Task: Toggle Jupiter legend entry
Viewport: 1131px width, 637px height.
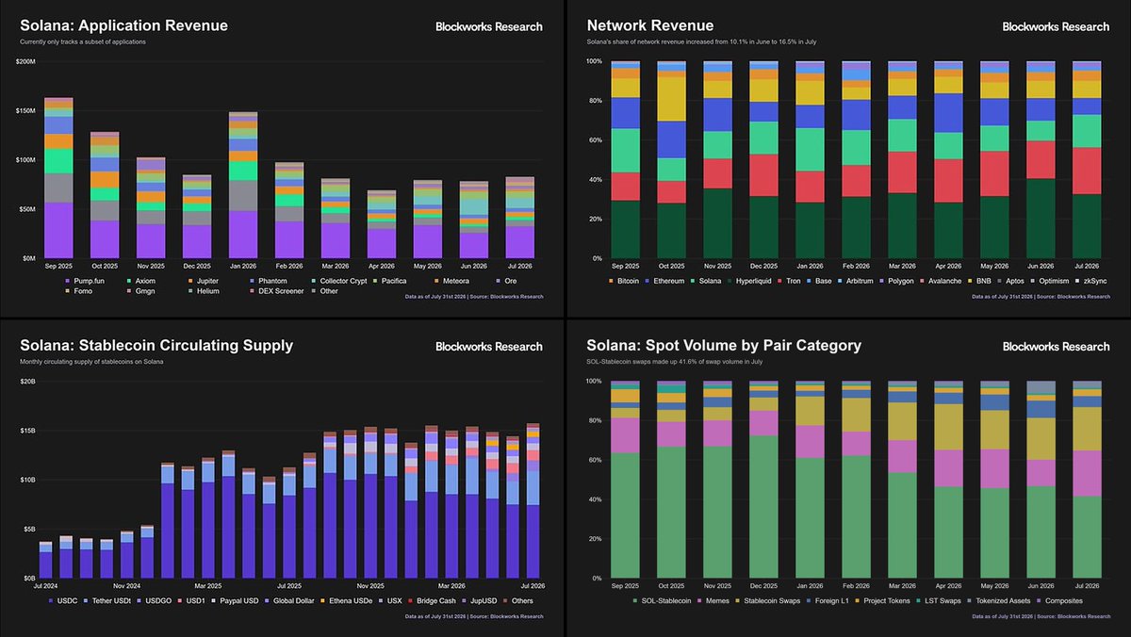Action: (203, 281)
